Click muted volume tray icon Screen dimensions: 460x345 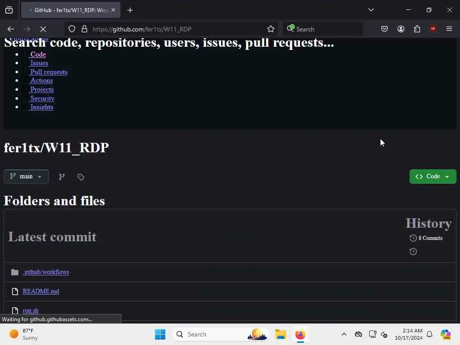(x=384, y=334)
